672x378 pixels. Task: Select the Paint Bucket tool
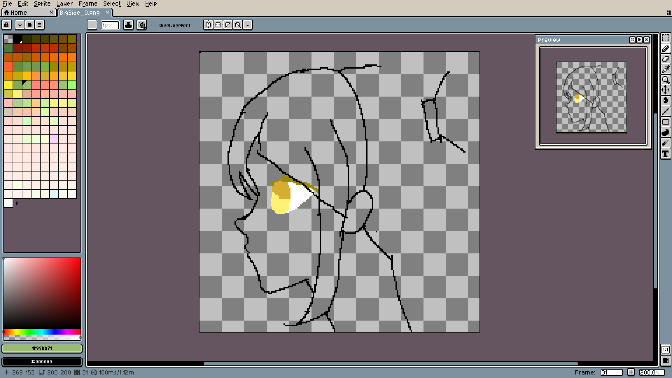pos(665,101)
